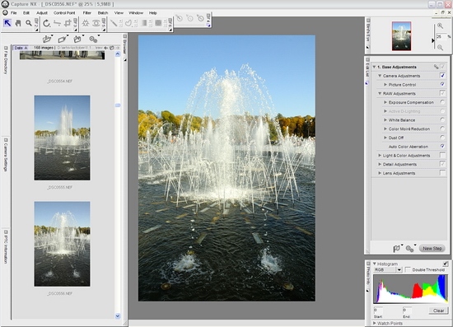This screenshot has height=327, width=453.
Task: Open the Batch menu
Action: (103, 12)
